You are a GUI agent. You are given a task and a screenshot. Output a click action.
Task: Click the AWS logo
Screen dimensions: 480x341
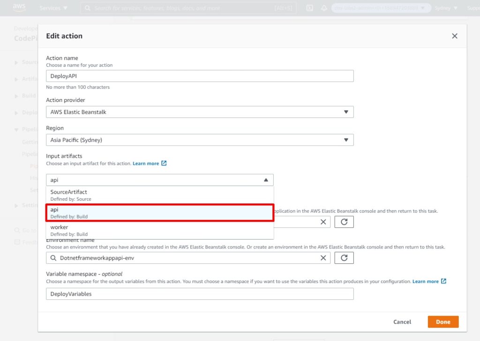(18, 7)
